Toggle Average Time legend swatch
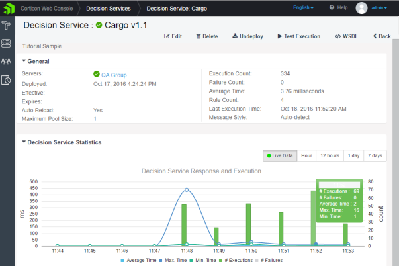The width and height of the screenshot is (399, 266). coord(122,261)
